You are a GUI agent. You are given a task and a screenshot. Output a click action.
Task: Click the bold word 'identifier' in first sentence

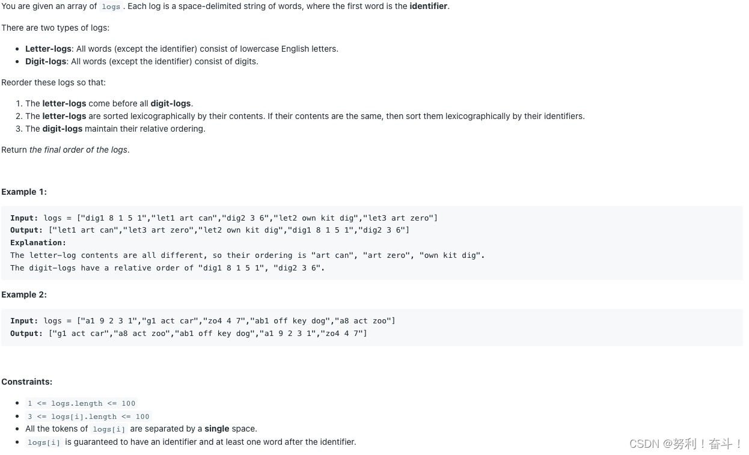click(x=429, y=6)
